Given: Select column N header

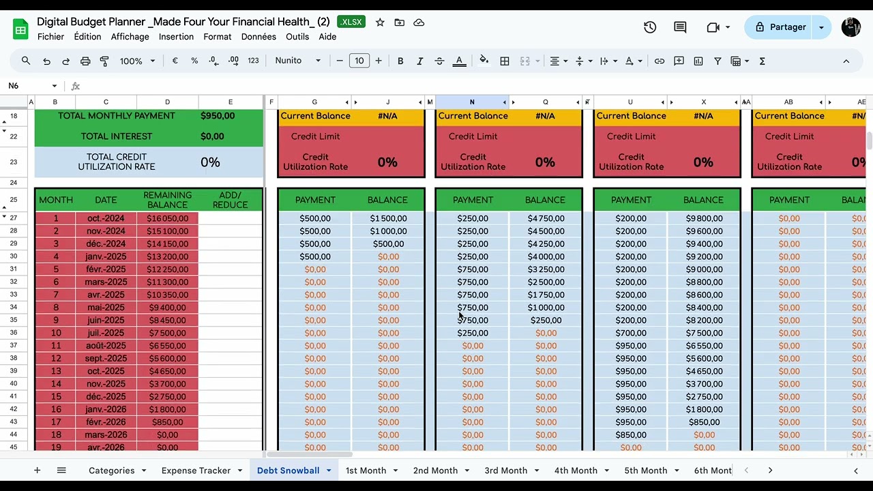Looking at the screenshot, I should point(471,102).
